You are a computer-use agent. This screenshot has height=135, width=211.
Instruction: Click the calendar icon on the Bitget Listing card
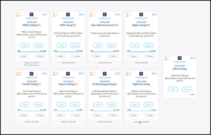click(153, 15)
